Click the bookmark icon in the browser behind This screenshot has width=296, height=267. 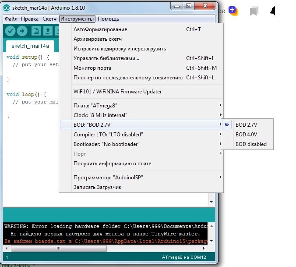tap(254, 11)
